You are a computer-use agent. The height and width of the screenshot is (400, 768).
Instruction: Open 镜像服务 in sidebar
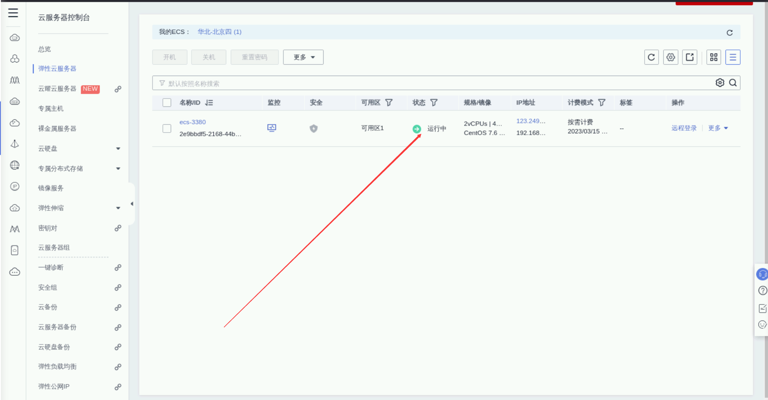pyautogui.click(x=51, y=188)
